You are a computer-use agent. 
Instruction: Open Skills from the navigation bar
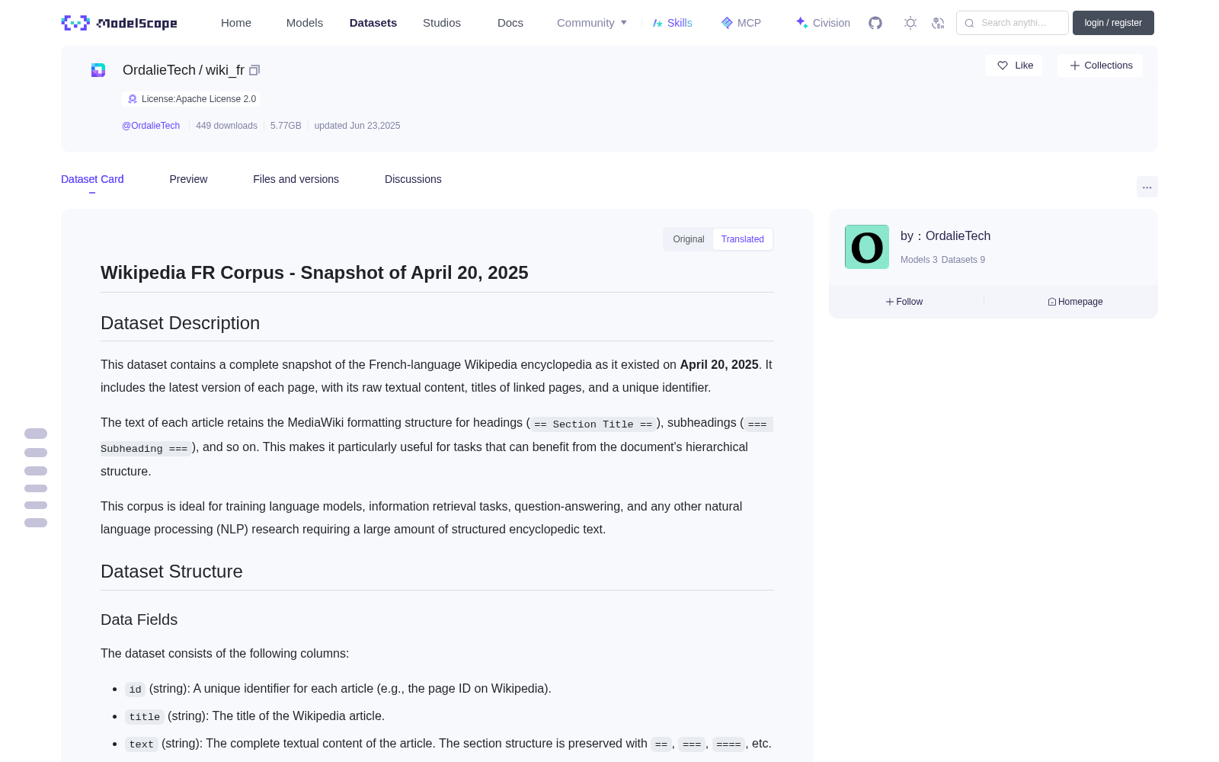point(673,23)
